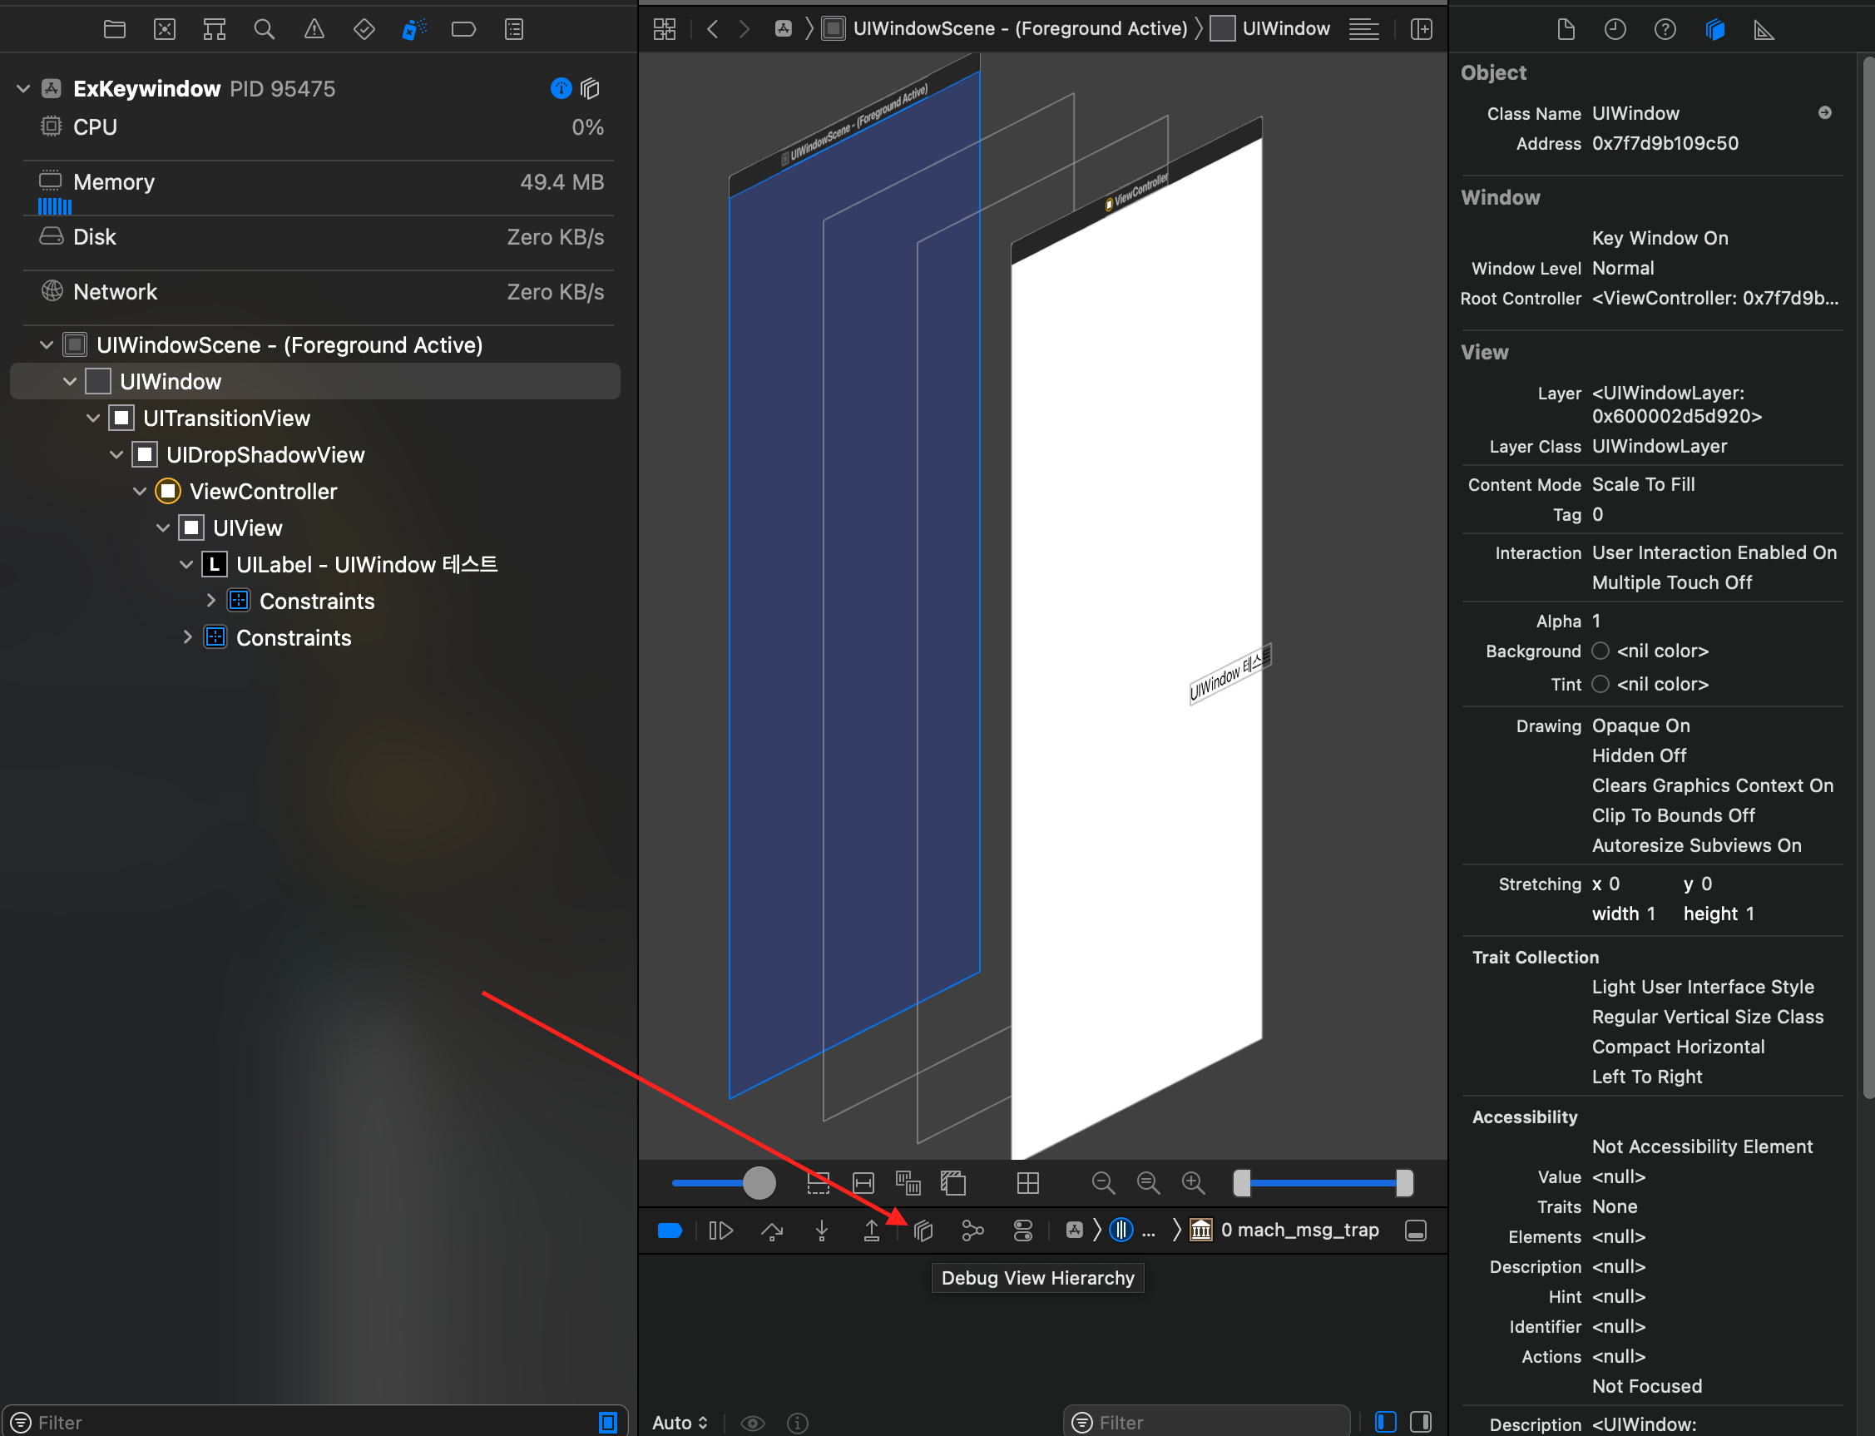Click the Step Over debug button
1875x1436 pixels.
coord(772,1231)
